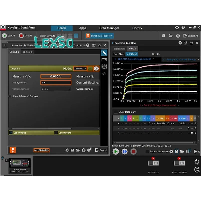The width and height of the screenshot is (201, 201).
Task: Open the Voltage Range 210 V dropdown
Action: 56,89
